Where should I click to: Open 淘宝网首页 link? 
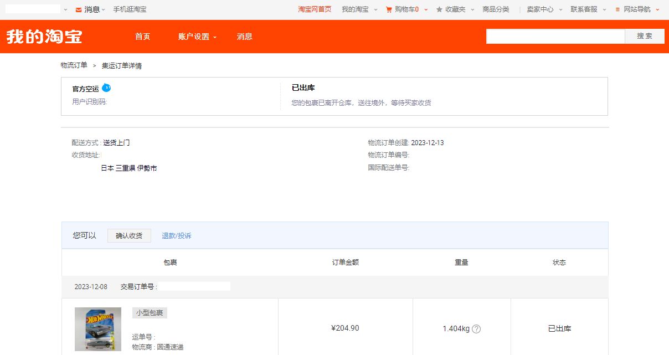(x=315, y=9)
